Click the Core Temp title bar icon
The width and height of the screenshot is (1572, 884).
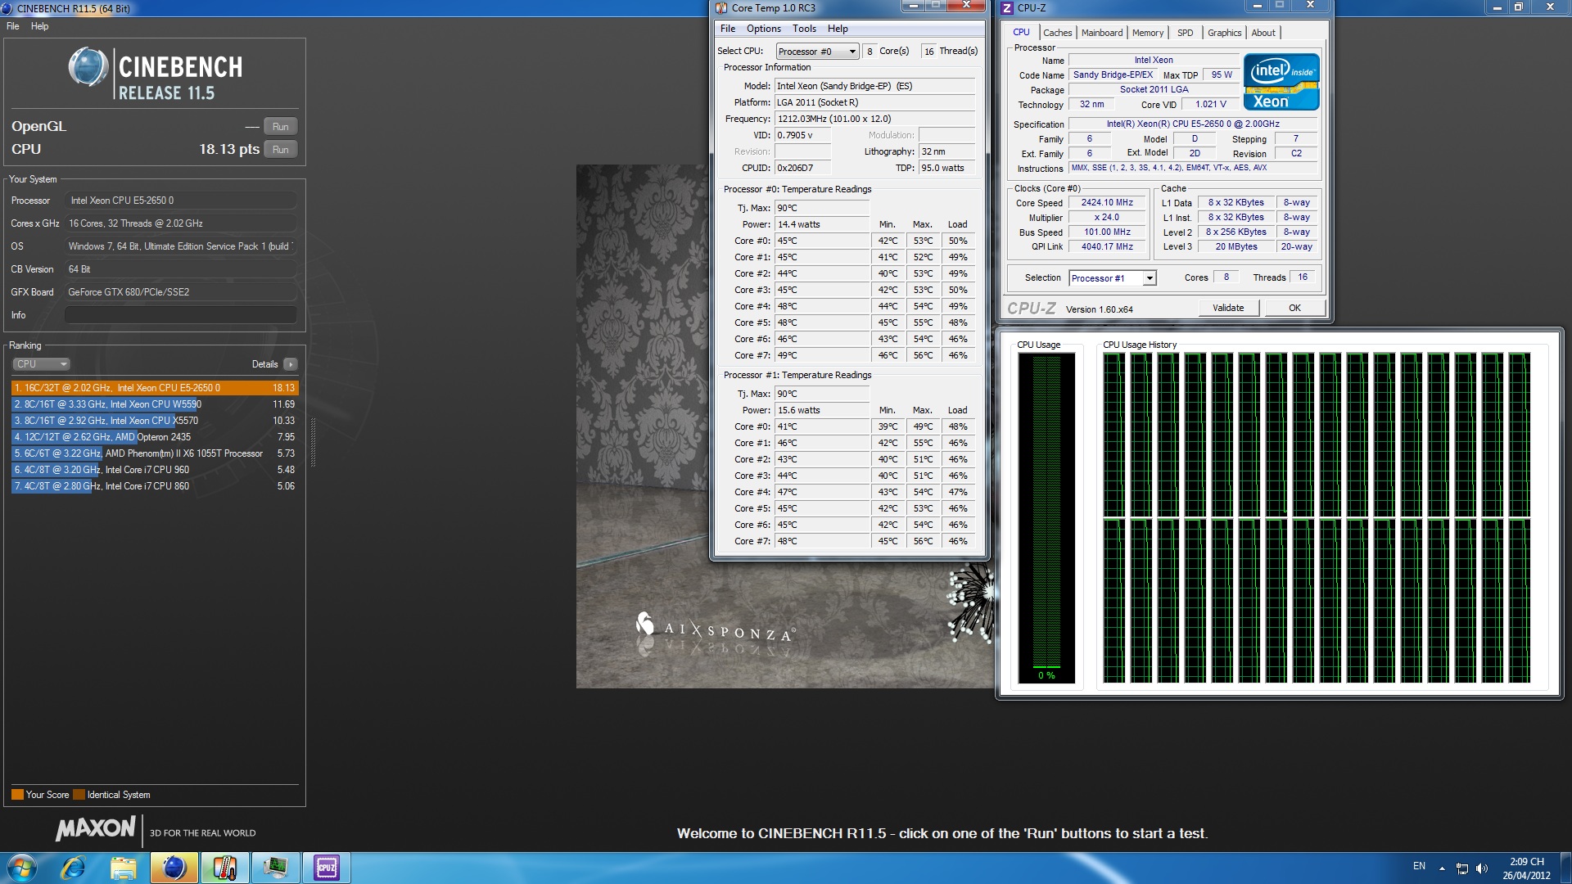(x=721, y=7)
